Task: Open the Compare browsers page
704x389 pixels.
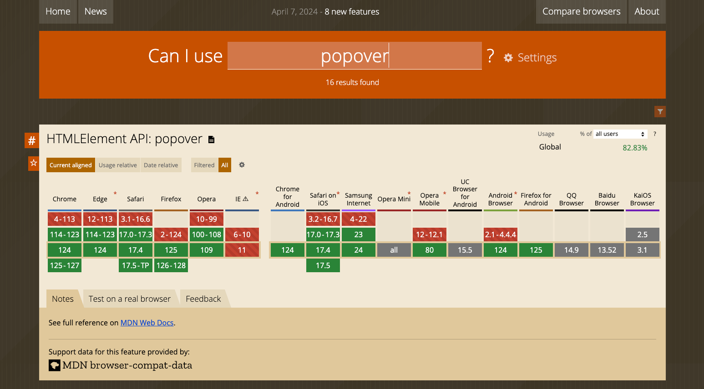Action: pos(581,11)
